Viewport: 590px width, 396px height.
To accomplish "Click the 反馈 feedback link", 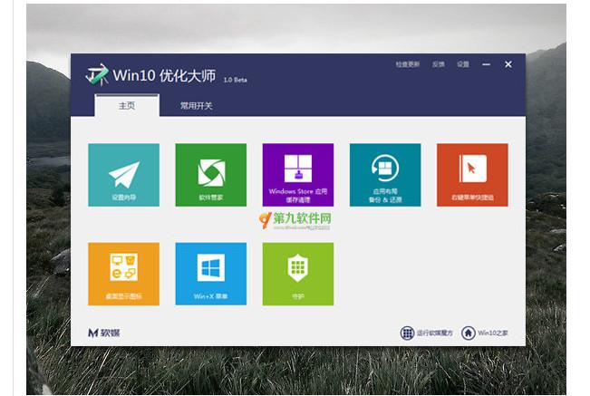I will [x=439, y=64].
